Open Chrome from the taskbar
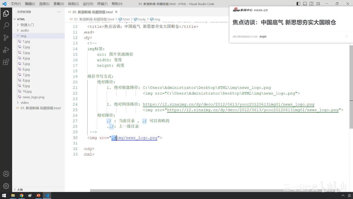The height and width of the screenshot is (199, 353). pos(21,196)
